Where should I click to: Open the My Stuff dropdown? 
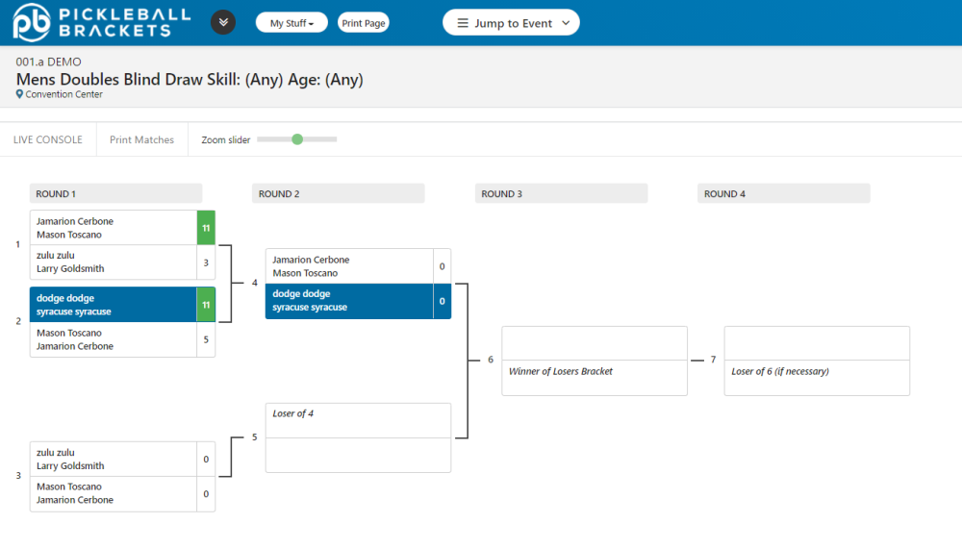pos(291,23)
